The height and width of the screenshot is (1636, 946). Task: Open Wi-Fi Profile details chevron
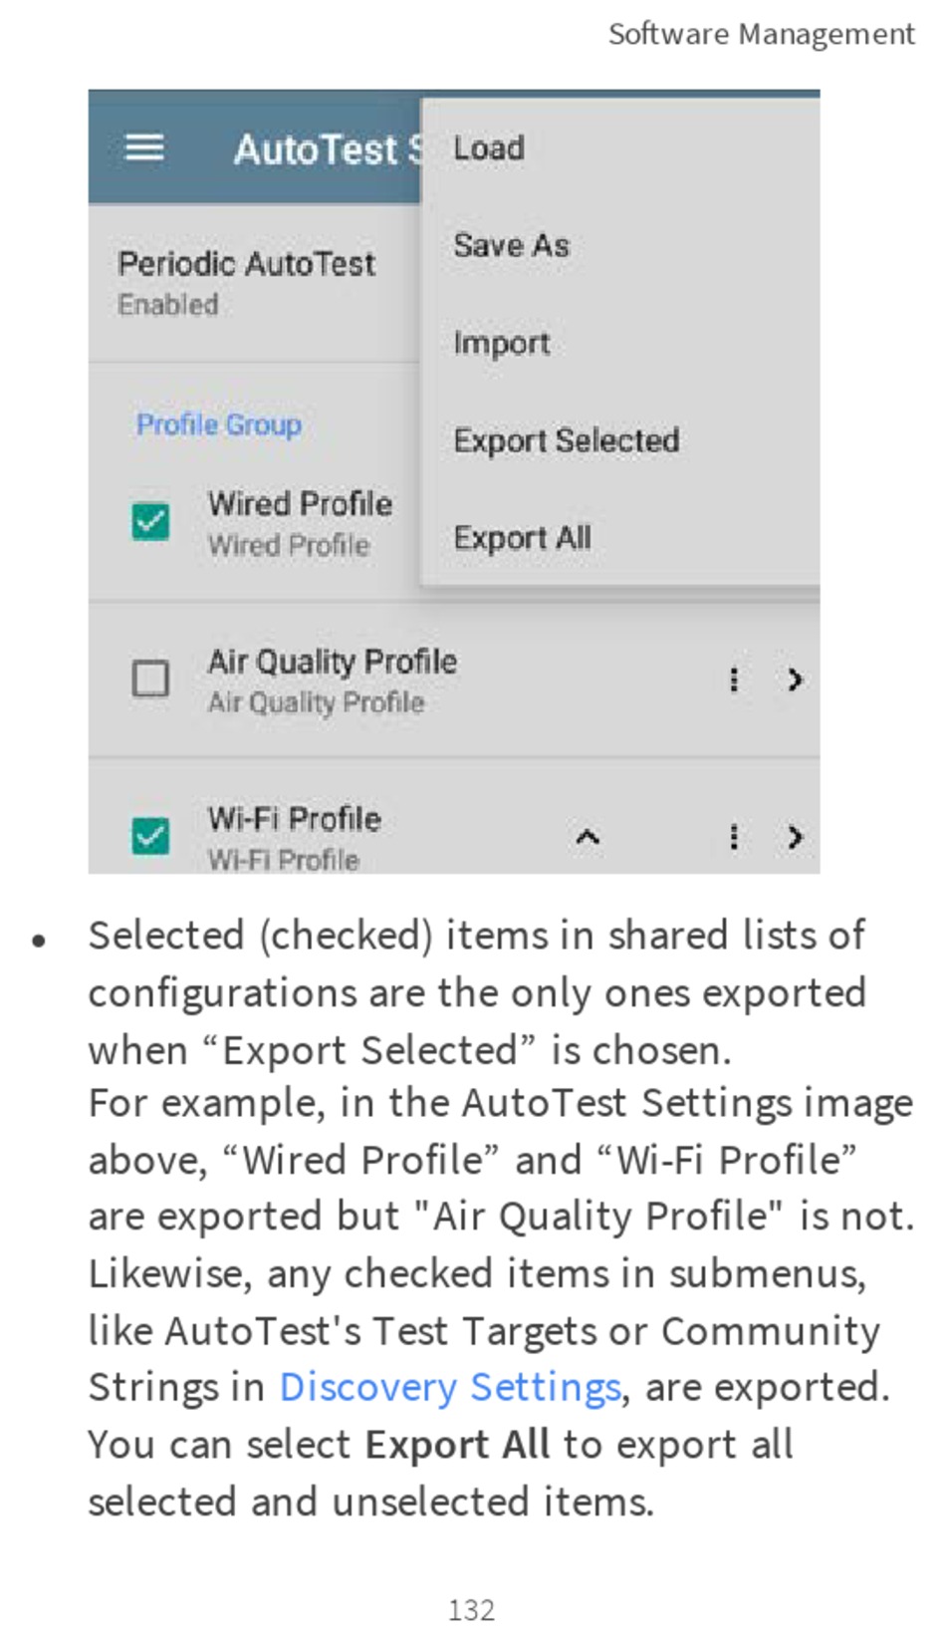click(x=795, y=837)
